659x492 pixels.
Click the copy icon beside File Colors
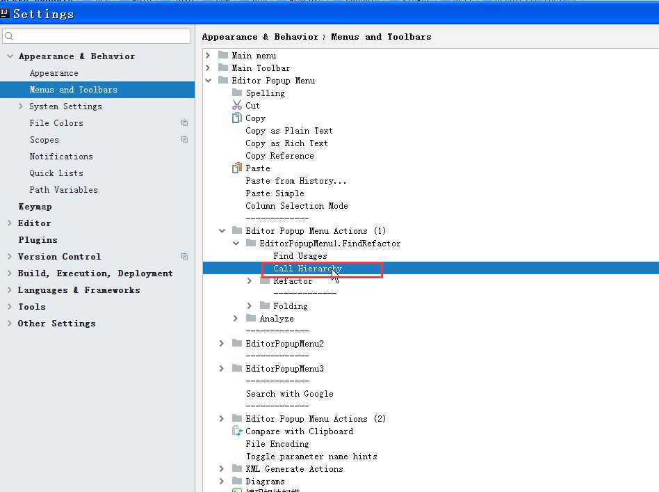[184, 123]
